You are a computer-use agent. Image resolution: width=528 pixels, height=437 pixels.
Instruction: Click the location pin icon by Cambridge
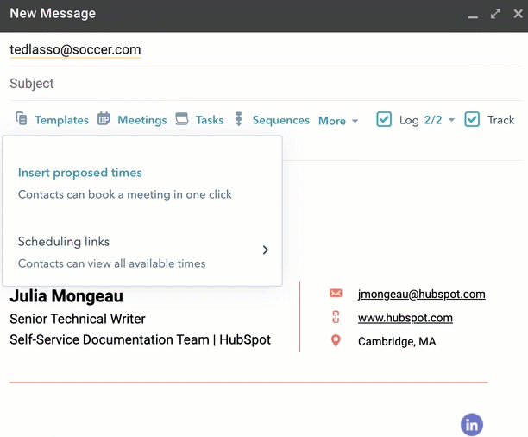[x=336, y=341]
